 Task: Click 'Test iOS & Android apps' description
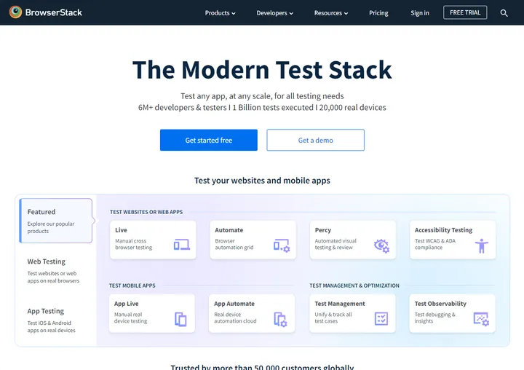coord(51,326)
